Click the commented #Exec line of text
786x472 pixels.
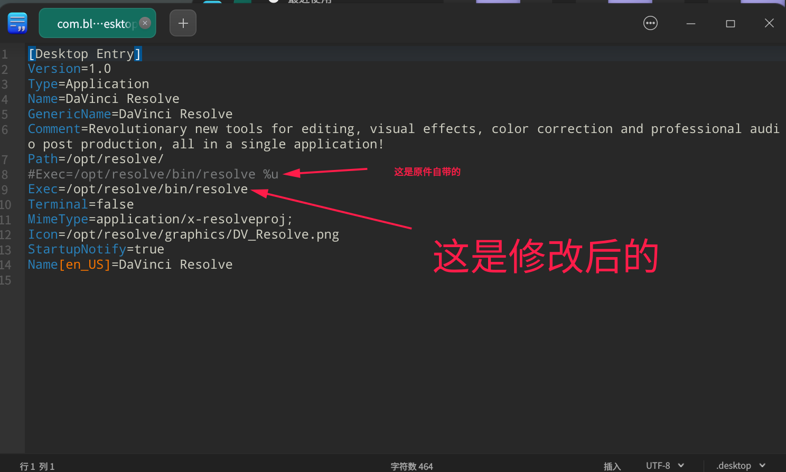pos(153,174)
